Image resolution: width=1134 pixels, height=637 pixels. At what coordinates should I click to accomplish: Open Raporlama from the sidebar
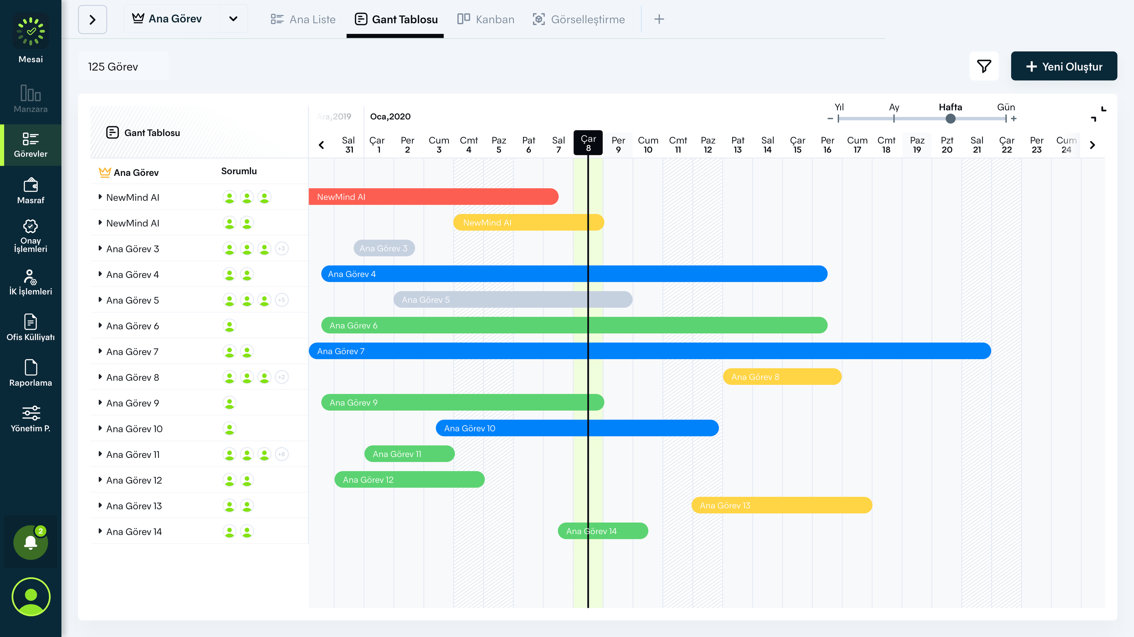click(30, 373)
